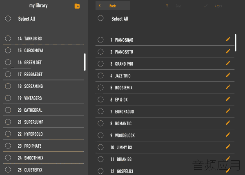Click the my library panel scrollbar

[85, 62]
